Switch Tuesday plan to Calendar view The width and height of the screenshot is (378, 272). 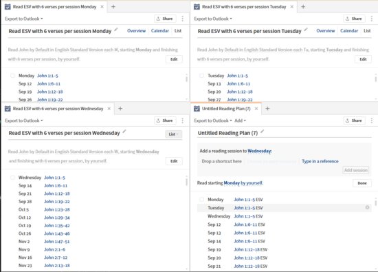click(349, 31)
